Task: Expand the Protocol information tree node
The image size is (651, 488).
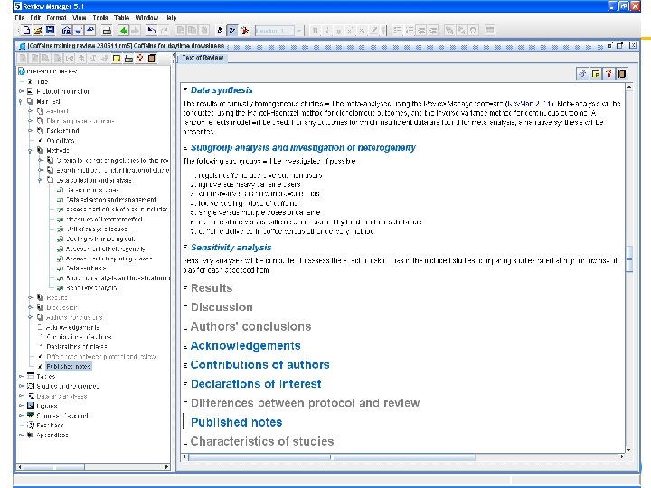Action: (21, 91)
